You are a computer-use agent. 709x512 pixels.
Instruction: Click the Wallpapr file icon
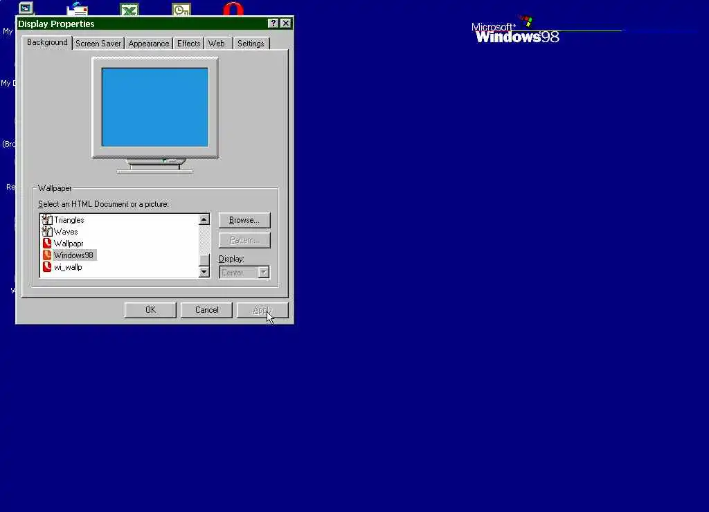[x=47, y=244]
